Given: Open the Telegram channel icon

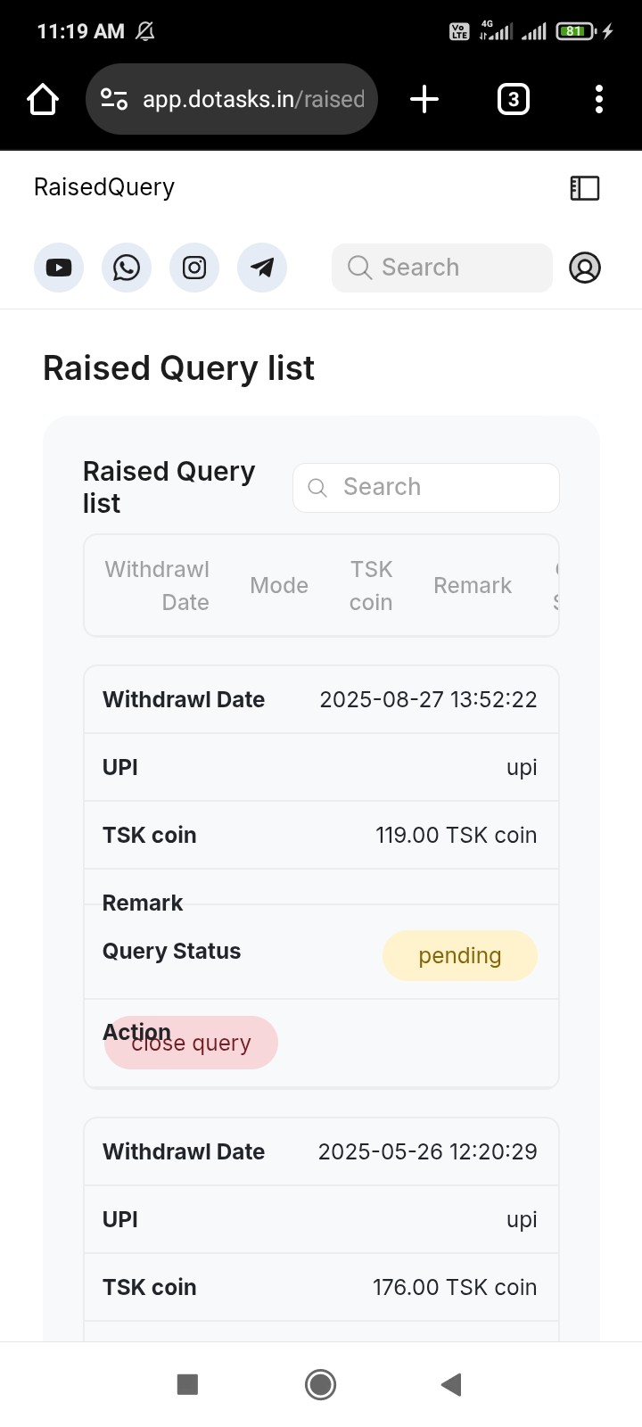Looking at the screenshot, I should tap(262, 268).
